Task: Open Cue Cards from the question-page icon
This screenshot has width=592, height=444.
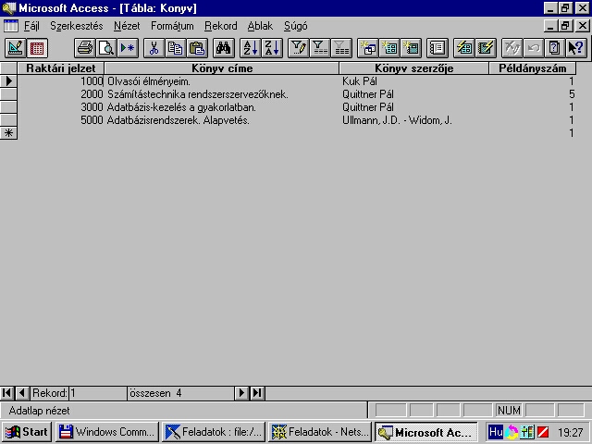Action: click(555, 48)
